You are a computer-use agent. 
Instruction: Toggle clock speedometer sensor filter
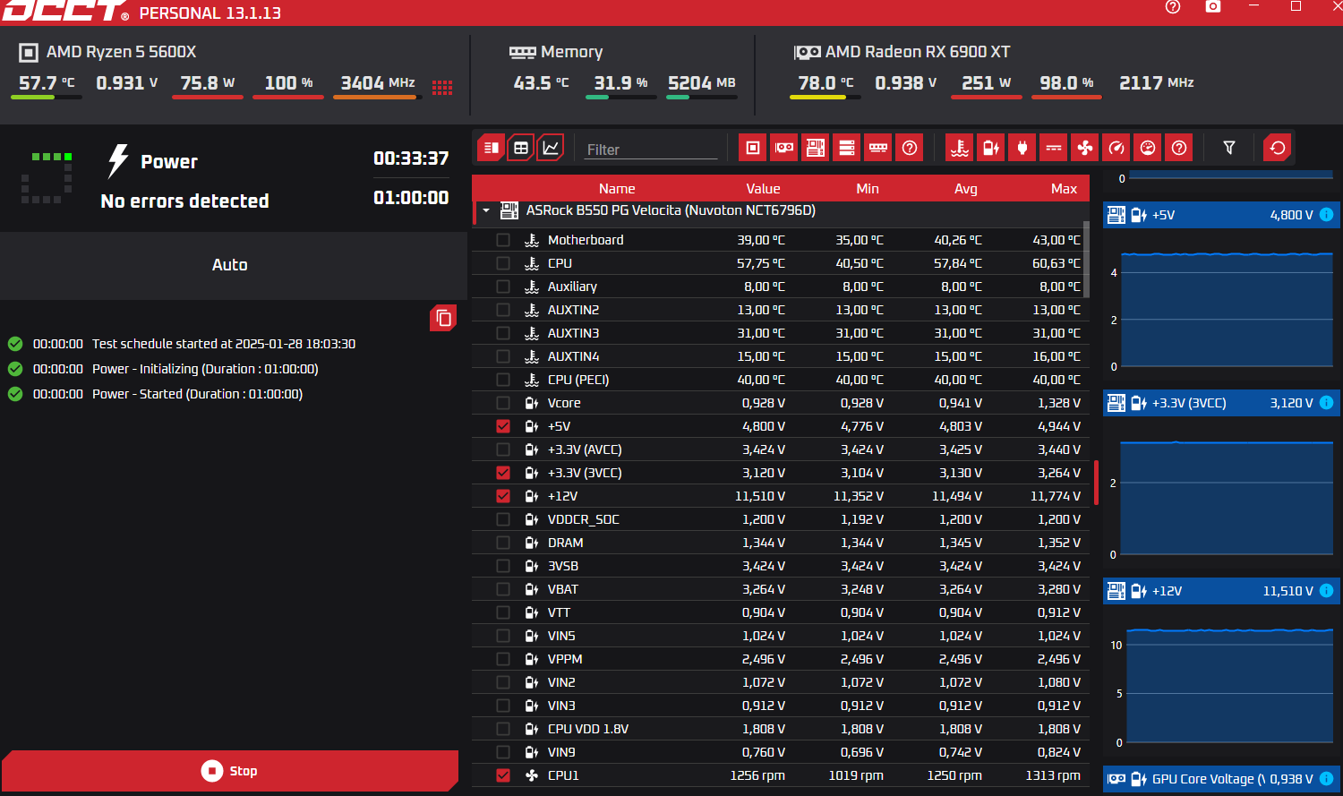coord(1116,148)
